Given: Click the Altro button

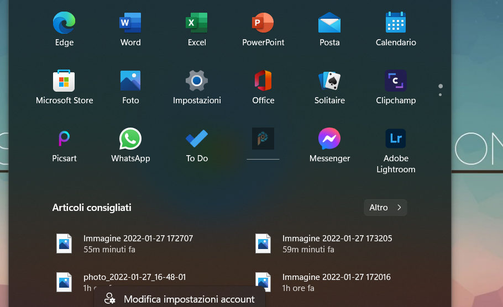Looking at the screenshot, I should [385, 208].
